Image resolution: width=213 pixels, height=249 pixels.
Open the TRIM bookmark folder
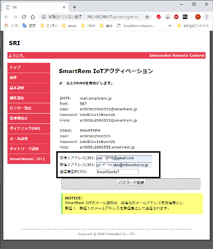point(88,26)
